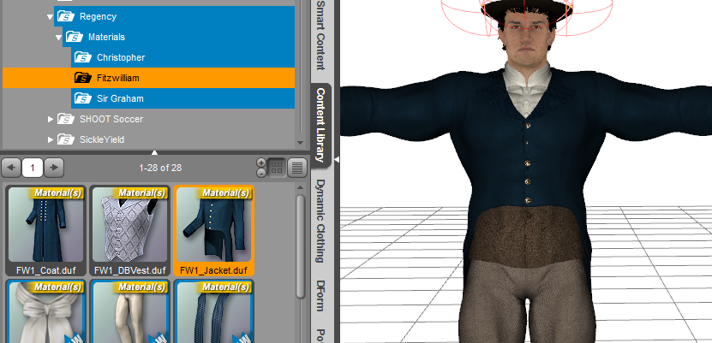Image resolution: width=712 pixels, height=343 pixels.
Task: Select the white cravat material thumbnail
Action: click(x=46, y=311)
